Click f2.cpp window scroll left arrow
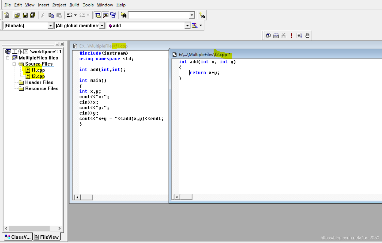 coord(177,197)
